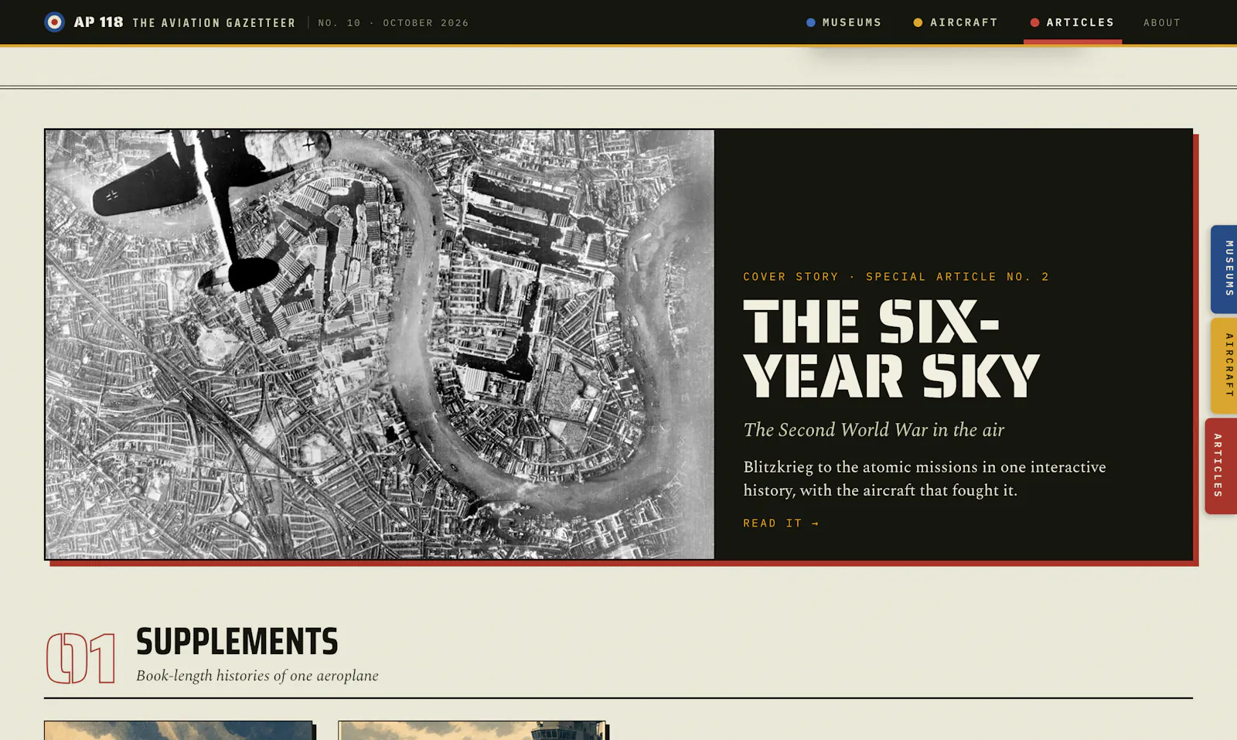Click the 'Blitzkrieg to the atomic missions' blurb
Viewport: 1237px width, 740px height.
click(x=925, y=479)
